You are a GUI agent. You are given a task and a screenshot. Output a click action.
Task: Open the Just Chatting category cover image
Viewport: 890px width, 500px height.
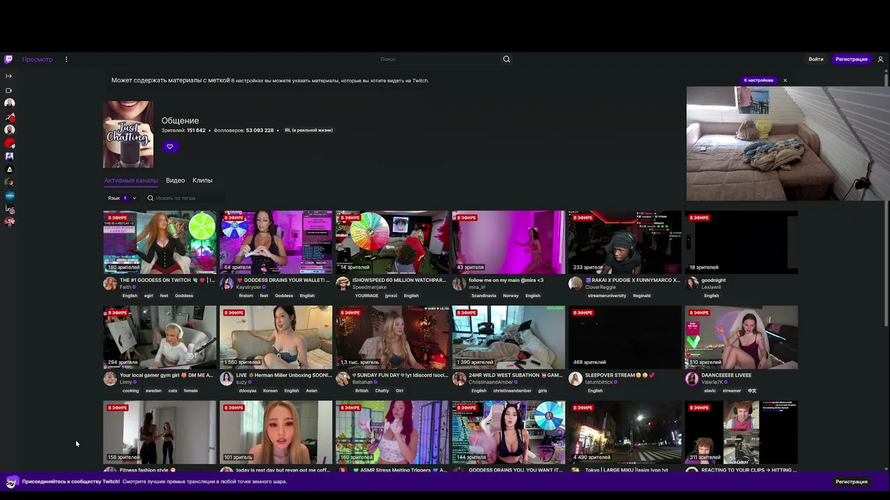tap(129, 134)
